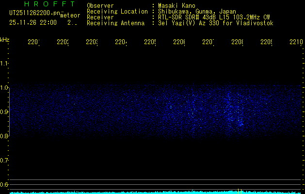Select the 0.9 kHz axis label
Image resolution: width=305 pixels, height=194 pixels.
coord(4,112)
